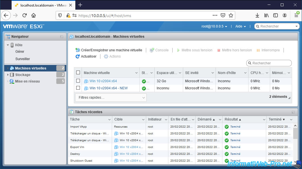Open the root@10.0.0.5 user dropdown
The height and width of the screenshot is (169, 302).
pyautogui.click(x=214, y=26)
